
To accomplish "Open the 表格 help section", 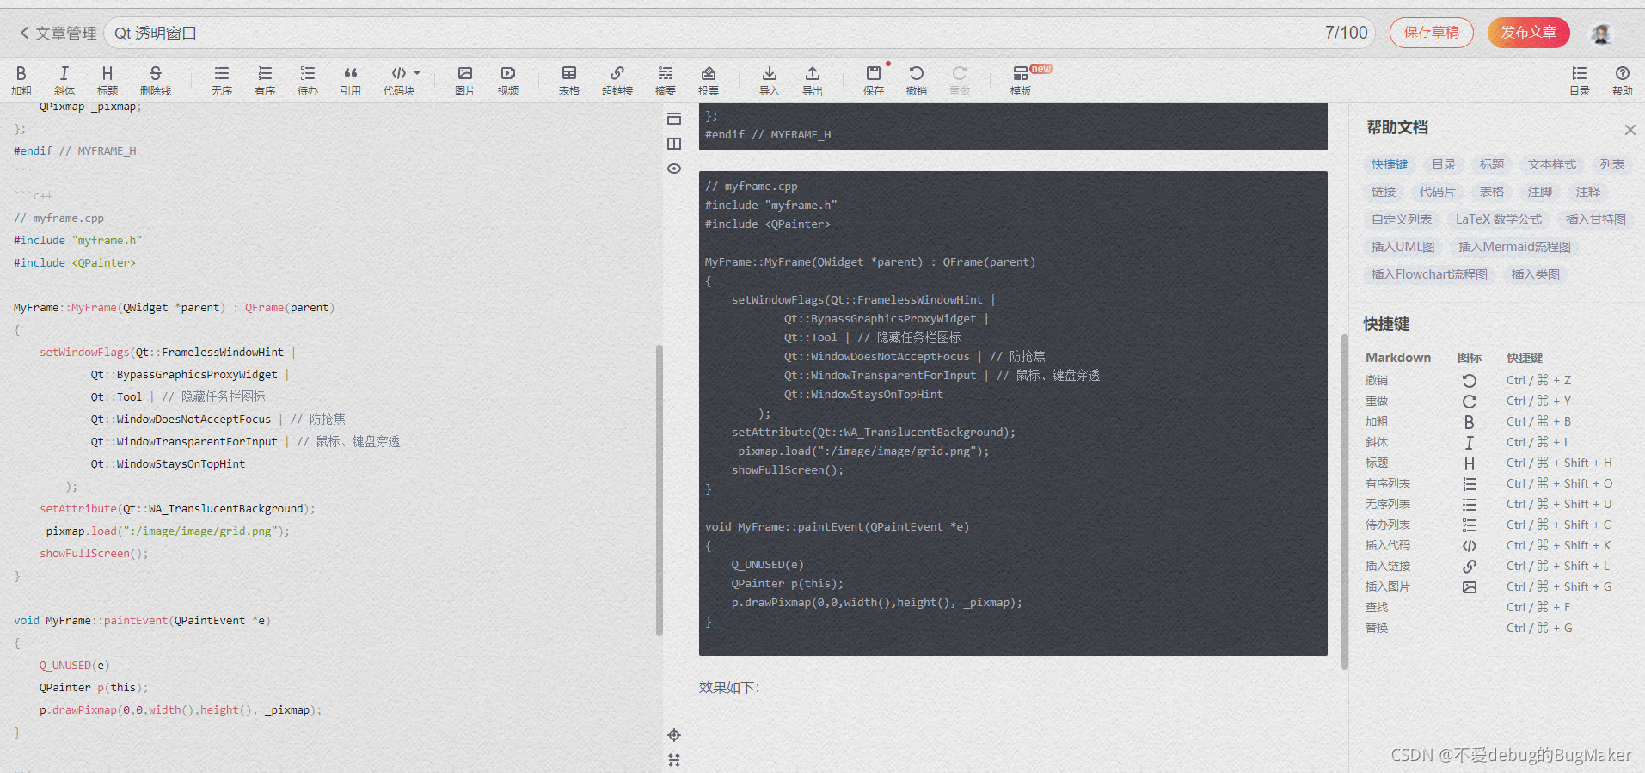I will [1492, 192].
